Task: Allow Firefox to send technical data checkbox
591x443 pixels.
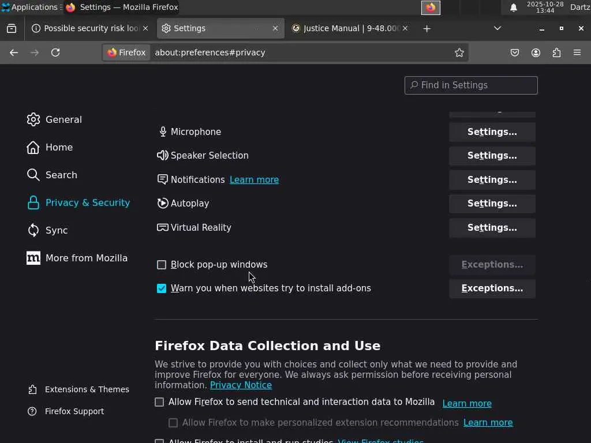Action: pos(159,402)
